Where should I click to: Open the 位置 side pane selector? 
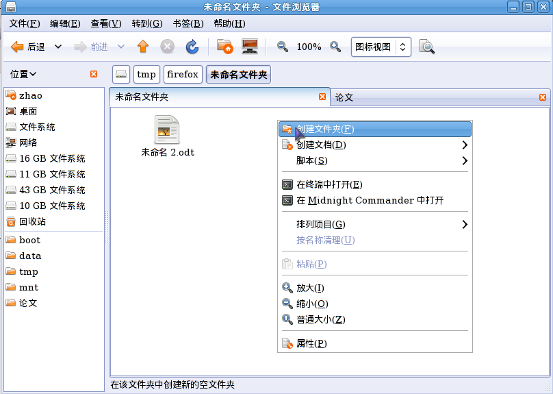pyautogui.click(x=23, y=74)
